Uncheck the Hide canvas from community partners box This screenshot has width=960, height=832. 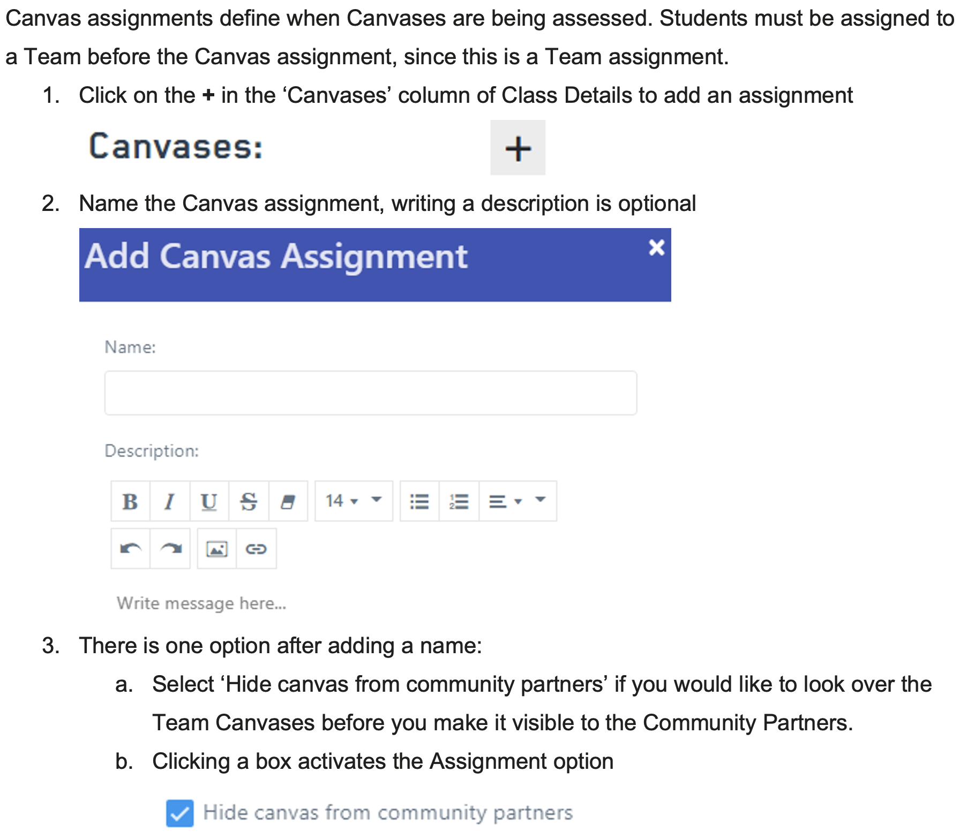pos(179,813)
